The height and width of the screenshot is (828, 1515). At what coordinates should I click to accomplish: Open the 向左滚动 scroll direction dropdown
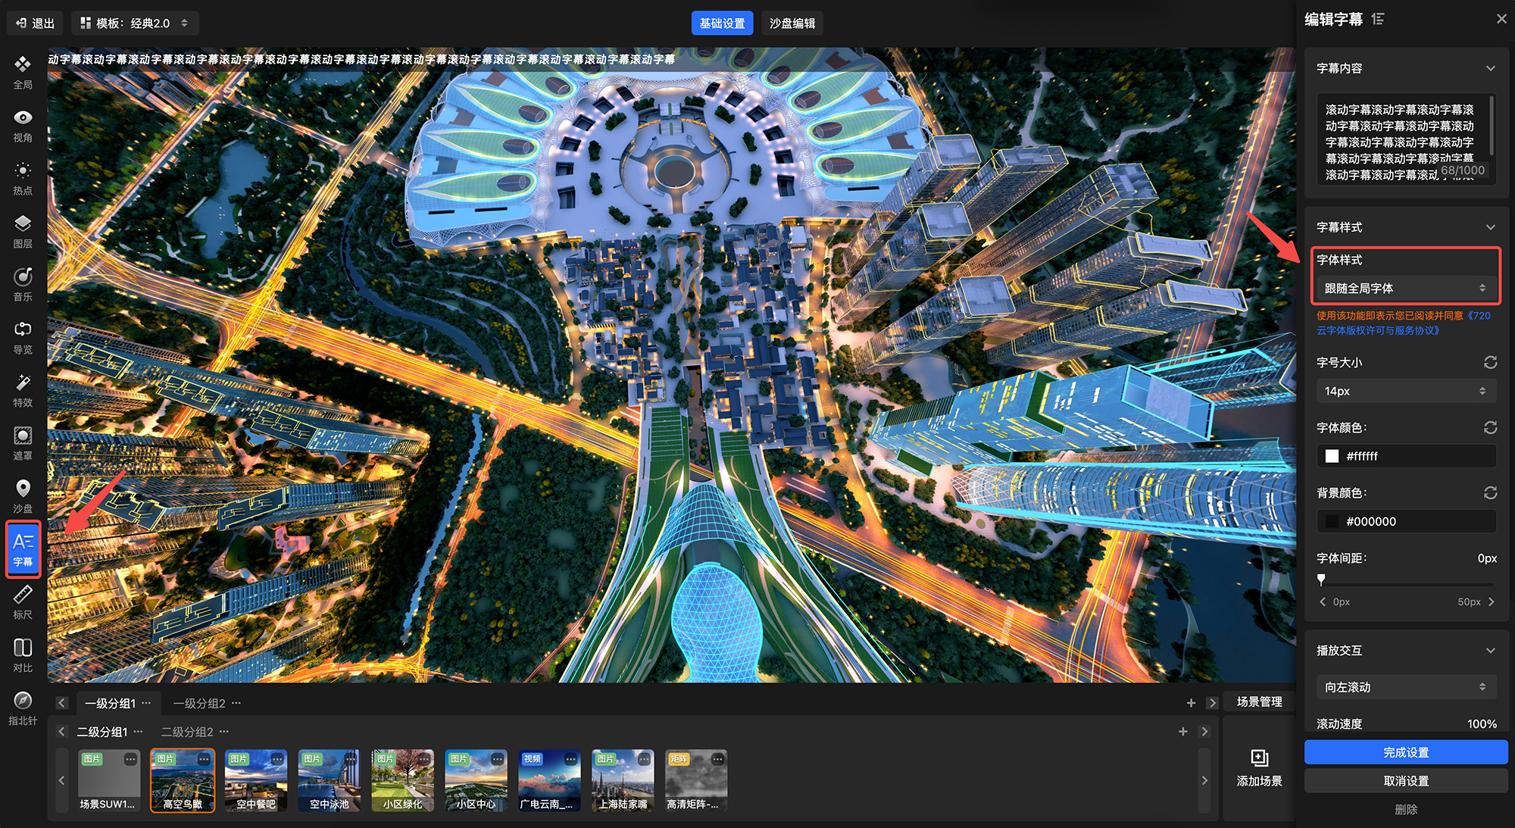pos(1405,687)
